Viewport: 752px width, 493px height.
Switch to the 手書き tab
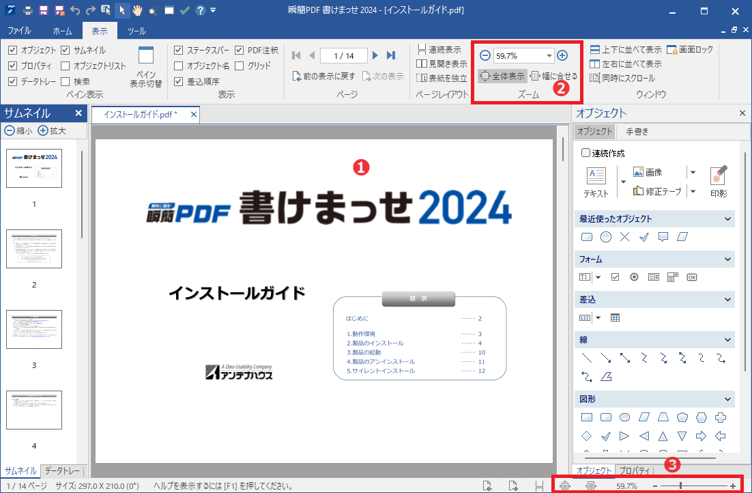pyautogui.click(x=637, y=131)
